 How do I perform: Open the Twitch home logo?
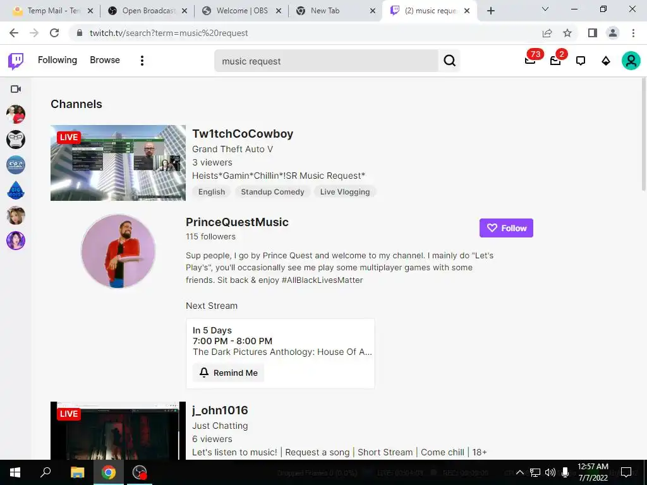click(x=16, y=61)
